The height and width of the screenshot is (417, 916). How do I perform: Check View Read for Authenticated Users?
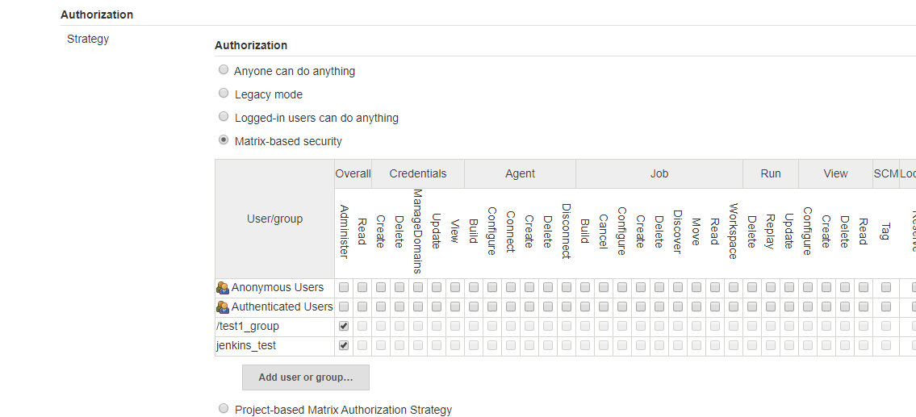864,306
